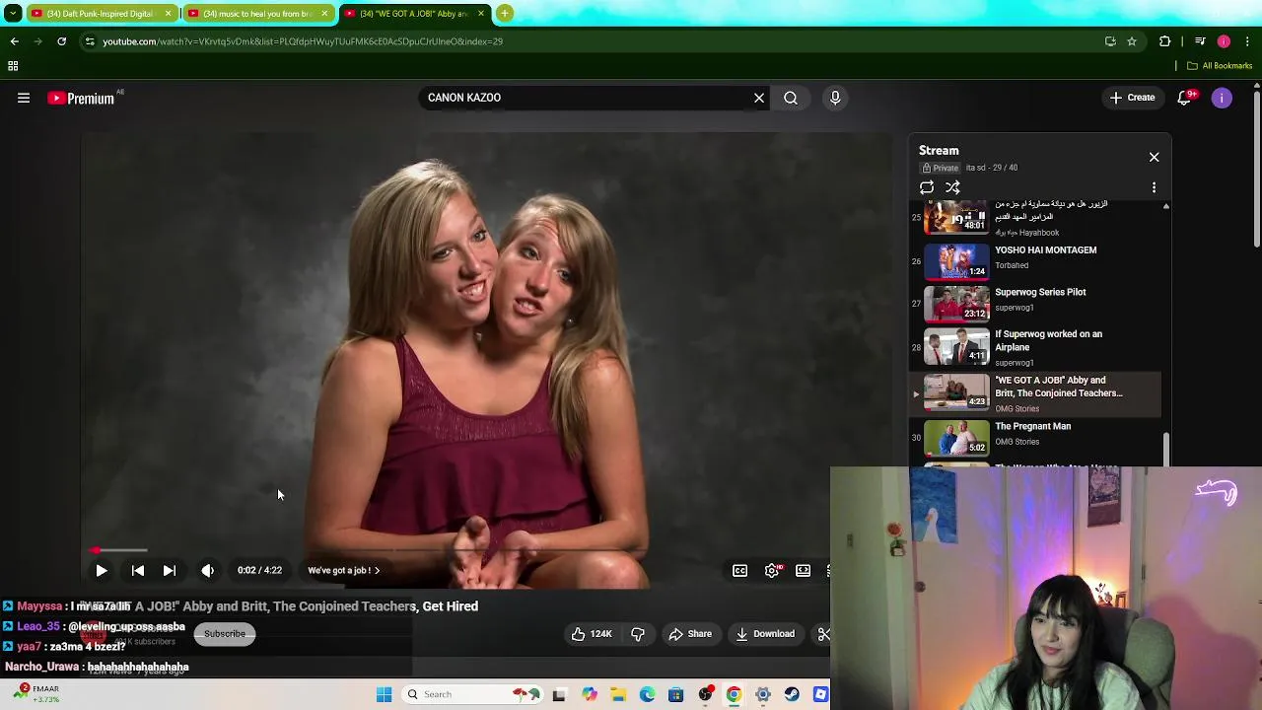1262x710 pixels.
Task: Open Stream playlist more options menu
Action: pos(1154,187)
